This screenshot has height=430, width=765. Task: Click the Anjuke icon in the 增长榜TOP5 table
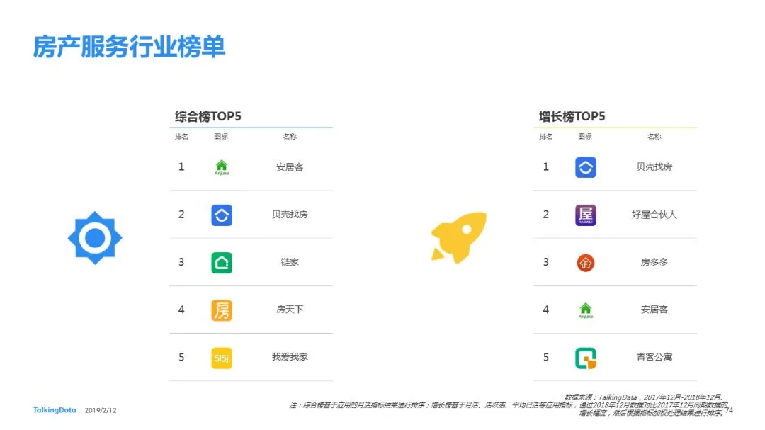coord(586,310)
